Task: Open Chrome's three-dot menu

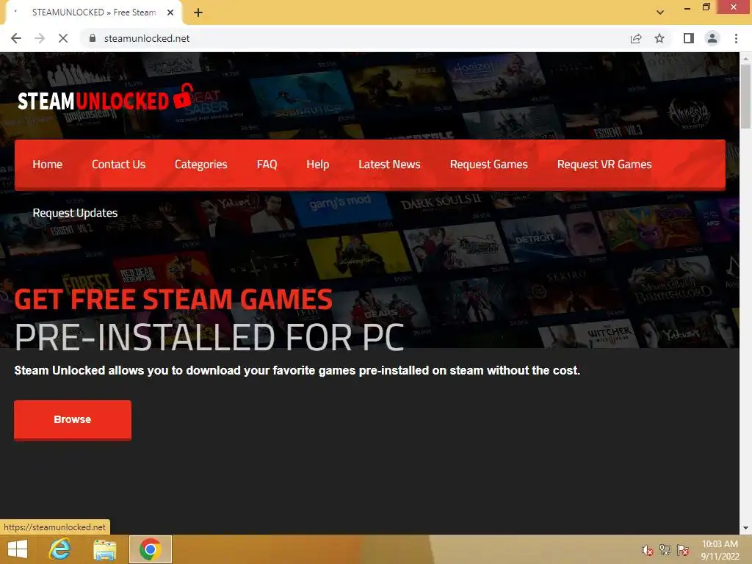Action: (x=736, y=38)
